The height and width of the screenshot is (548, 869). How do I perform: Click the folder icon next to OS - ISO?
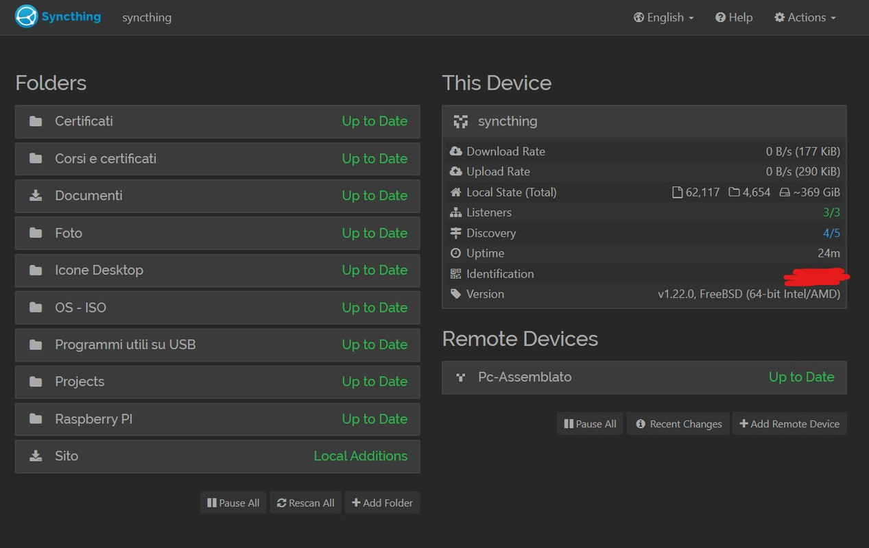tap(36, 308)
